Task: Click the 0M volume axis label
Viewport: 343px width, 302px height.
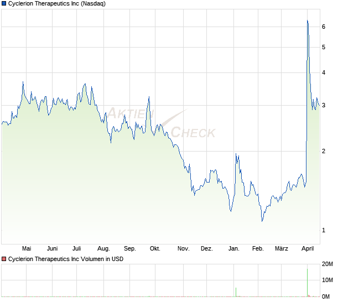Action: point(326,296)
